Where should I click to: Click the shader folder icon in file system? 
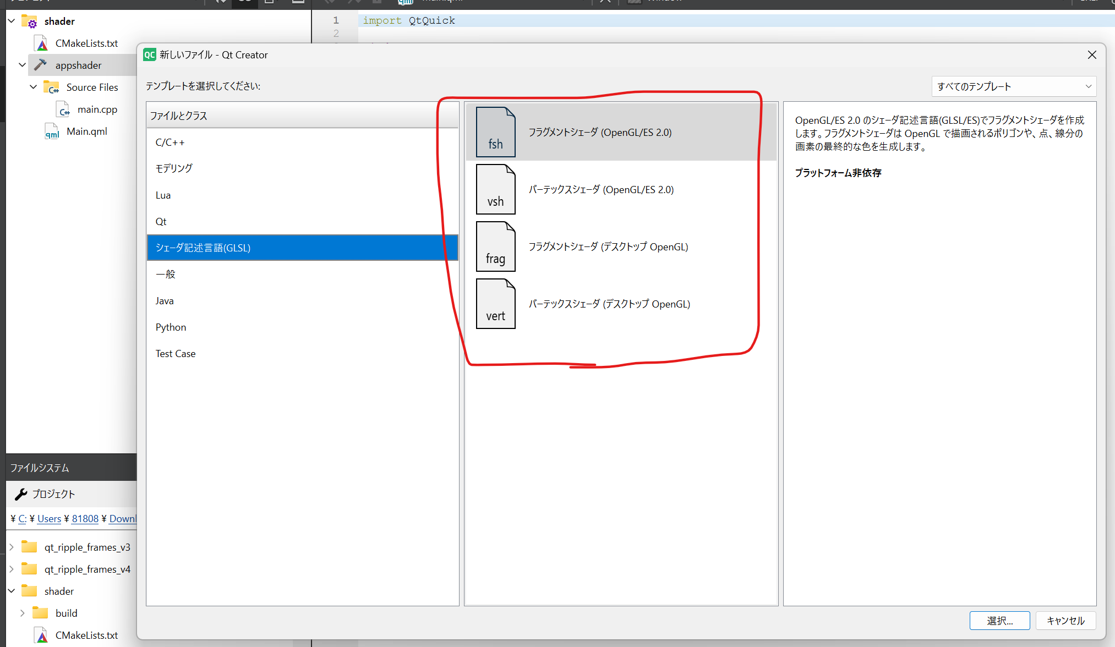coord(29,591)
